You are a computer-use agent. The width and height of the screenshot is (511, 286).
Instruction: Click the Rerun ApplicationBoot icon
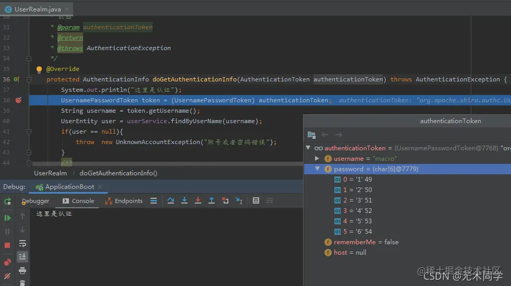(7, 201)
